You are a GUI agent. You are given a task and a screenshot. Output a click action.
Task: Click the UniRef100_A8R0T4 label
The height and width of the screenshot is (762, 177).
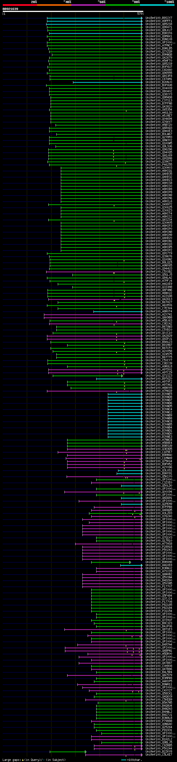[x=159, y=312]
